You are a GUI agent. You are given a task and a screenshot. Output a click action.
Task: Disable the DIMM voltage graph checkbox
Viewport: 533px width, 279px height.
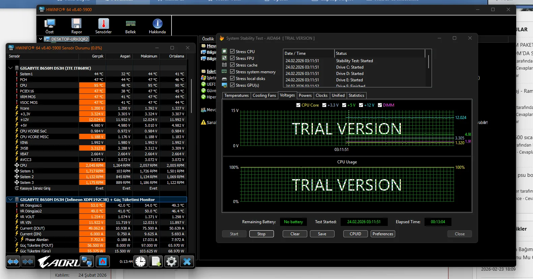380,105
